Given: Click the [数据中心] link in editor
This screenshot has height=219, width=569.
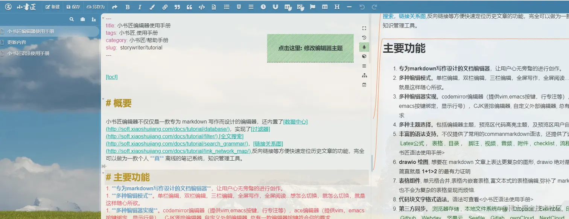Looking at the screenshot, I should point(295,122).
